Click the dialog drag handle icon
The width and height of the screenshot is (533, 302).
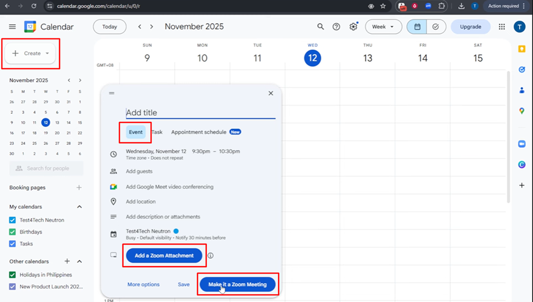(112, 93)
